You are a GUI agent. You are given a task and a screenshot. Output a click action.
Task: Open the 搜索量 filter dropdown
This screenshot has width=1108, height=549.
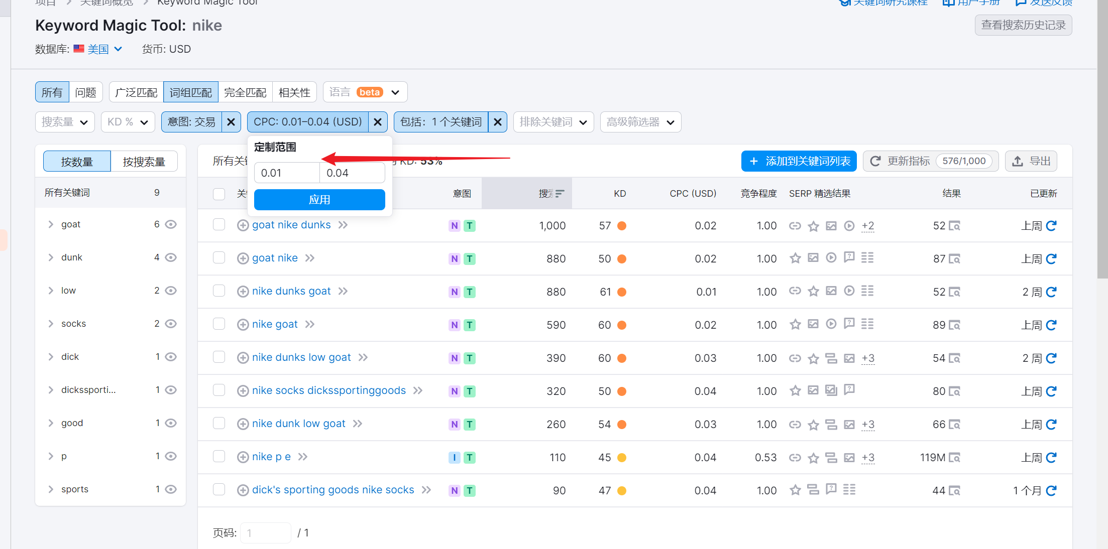tap(65, 122)
